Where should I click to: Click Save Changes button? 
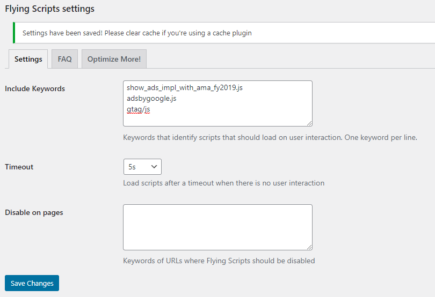(x=32, y=283)
